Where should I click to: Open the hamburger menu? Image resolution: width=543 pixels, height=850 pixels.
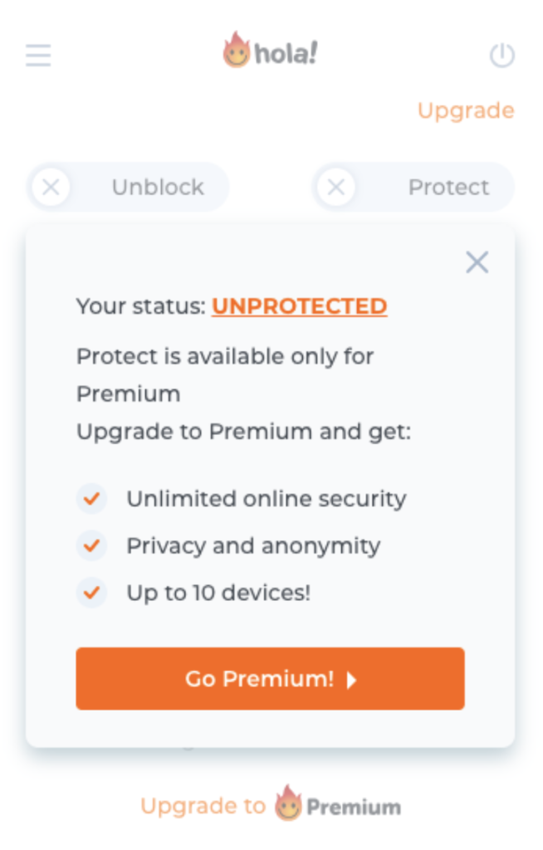pos(38,56)
